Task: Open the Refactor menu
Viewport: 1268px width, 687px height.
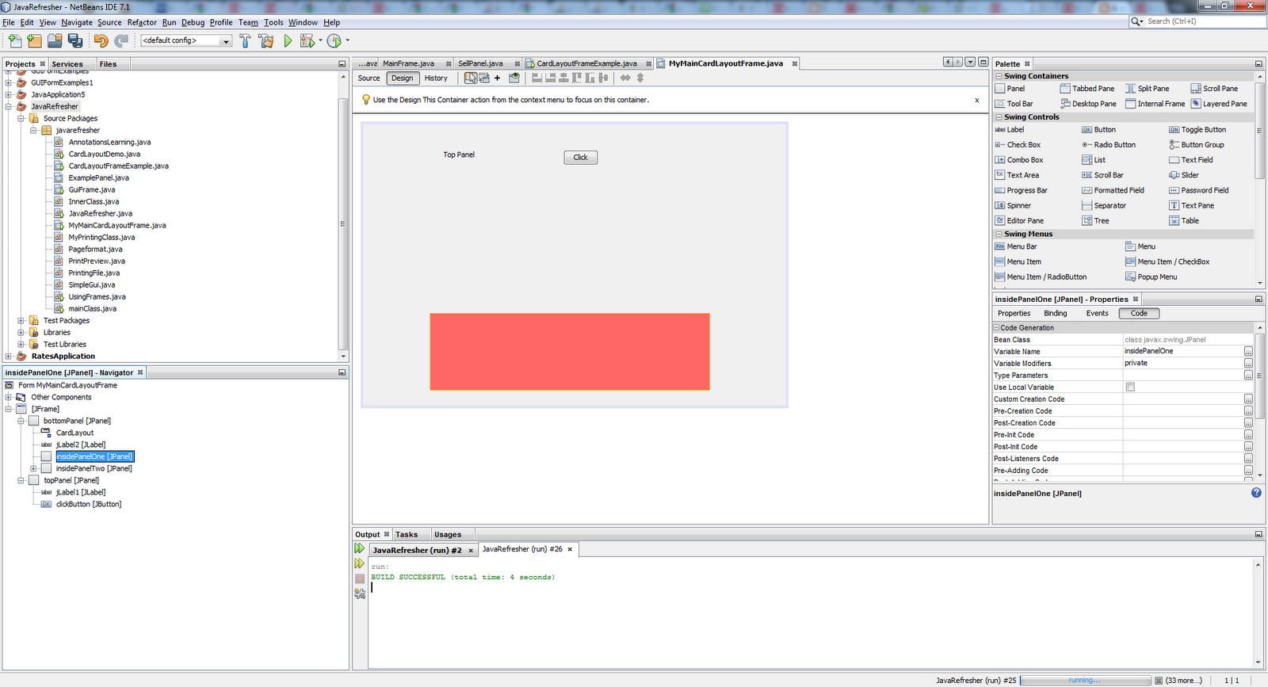Action: click(142, 22)
